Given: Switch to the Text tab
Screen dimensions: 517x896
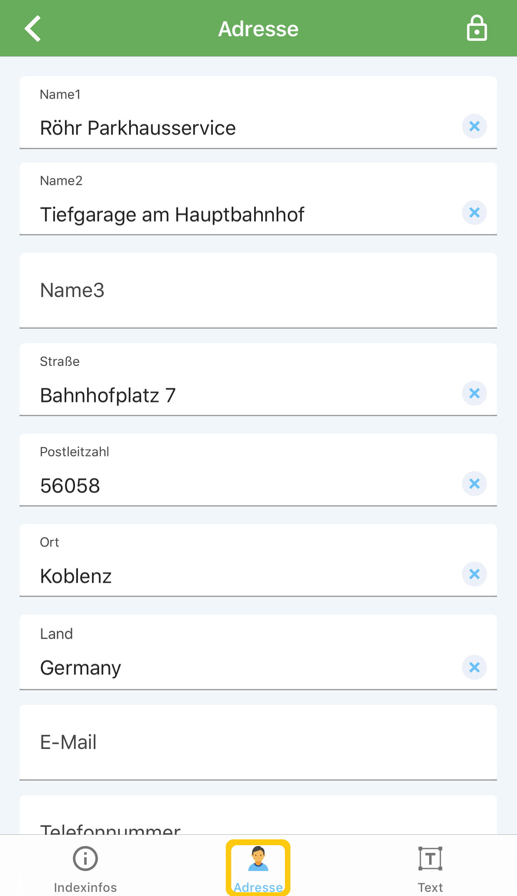Looking at the screenshot, I should (x=430, y=869).
